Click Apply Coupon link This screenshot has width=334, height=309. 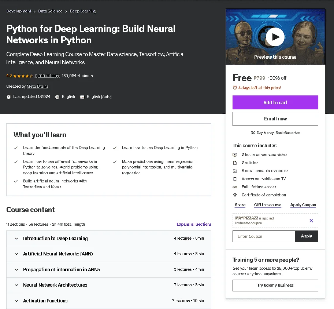pyautogui.click(x=303, y=205)
